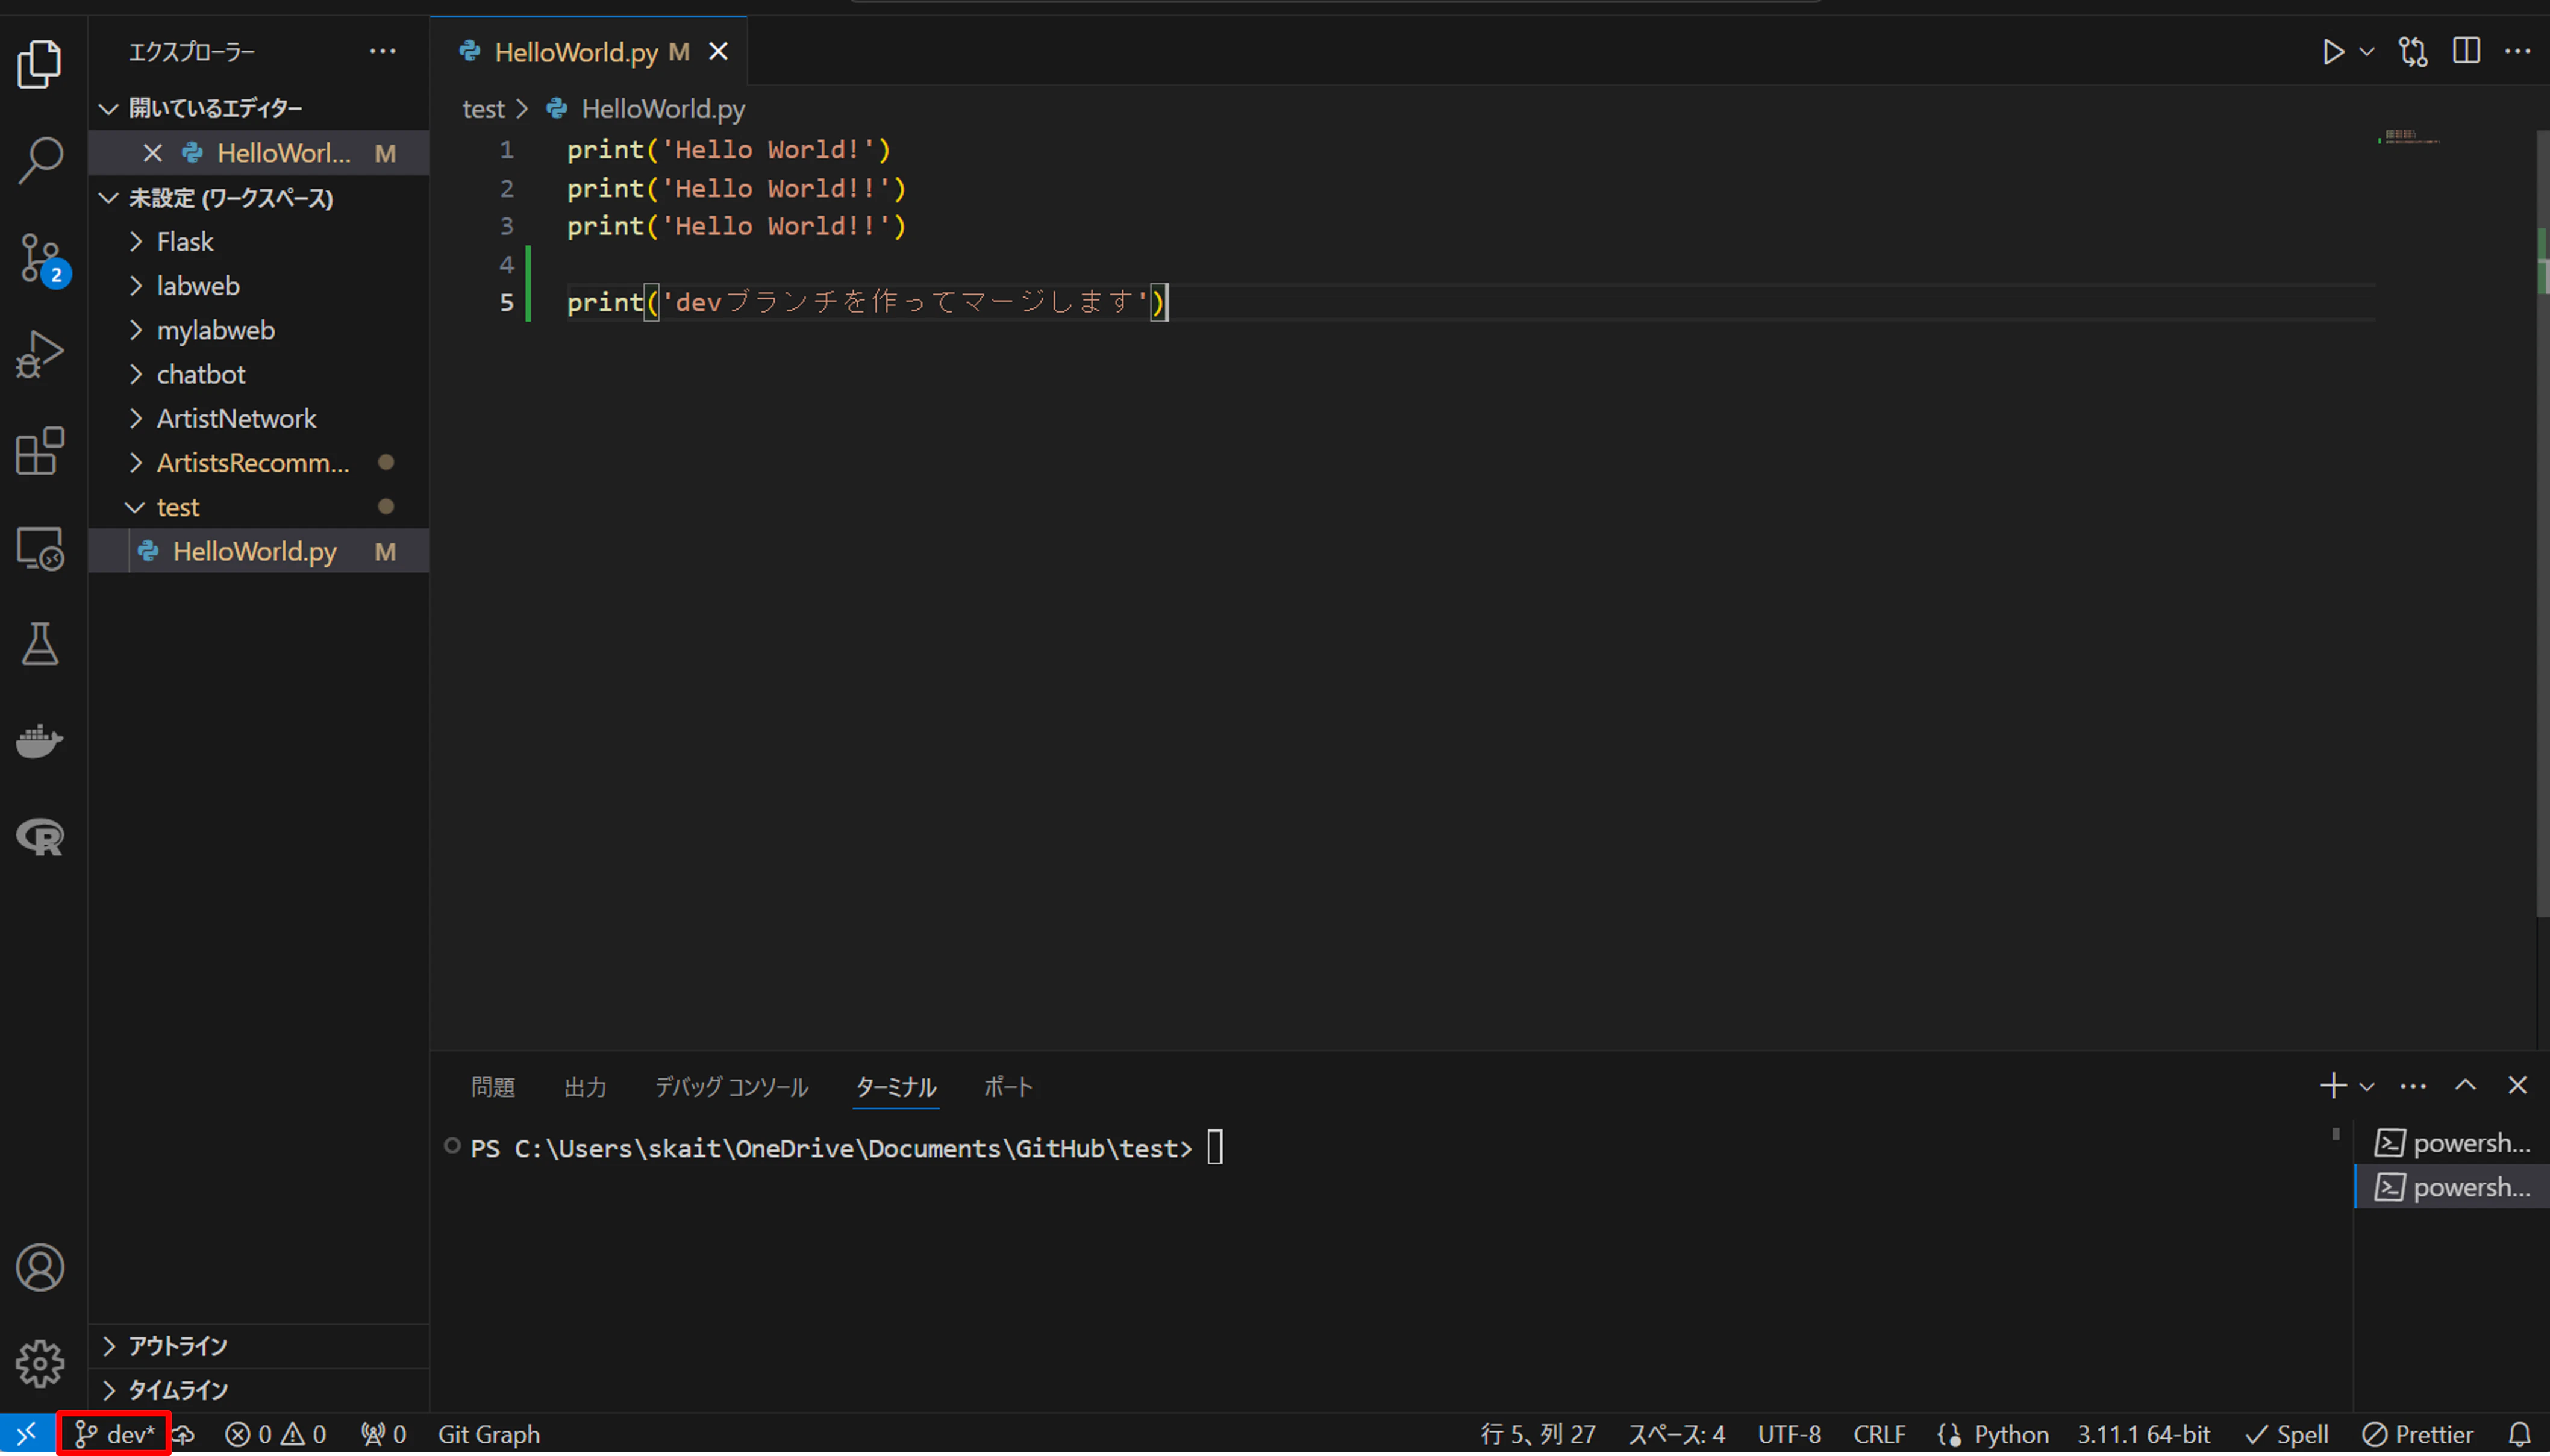Open the Manage gear icon

click(x=40, y=1364)
